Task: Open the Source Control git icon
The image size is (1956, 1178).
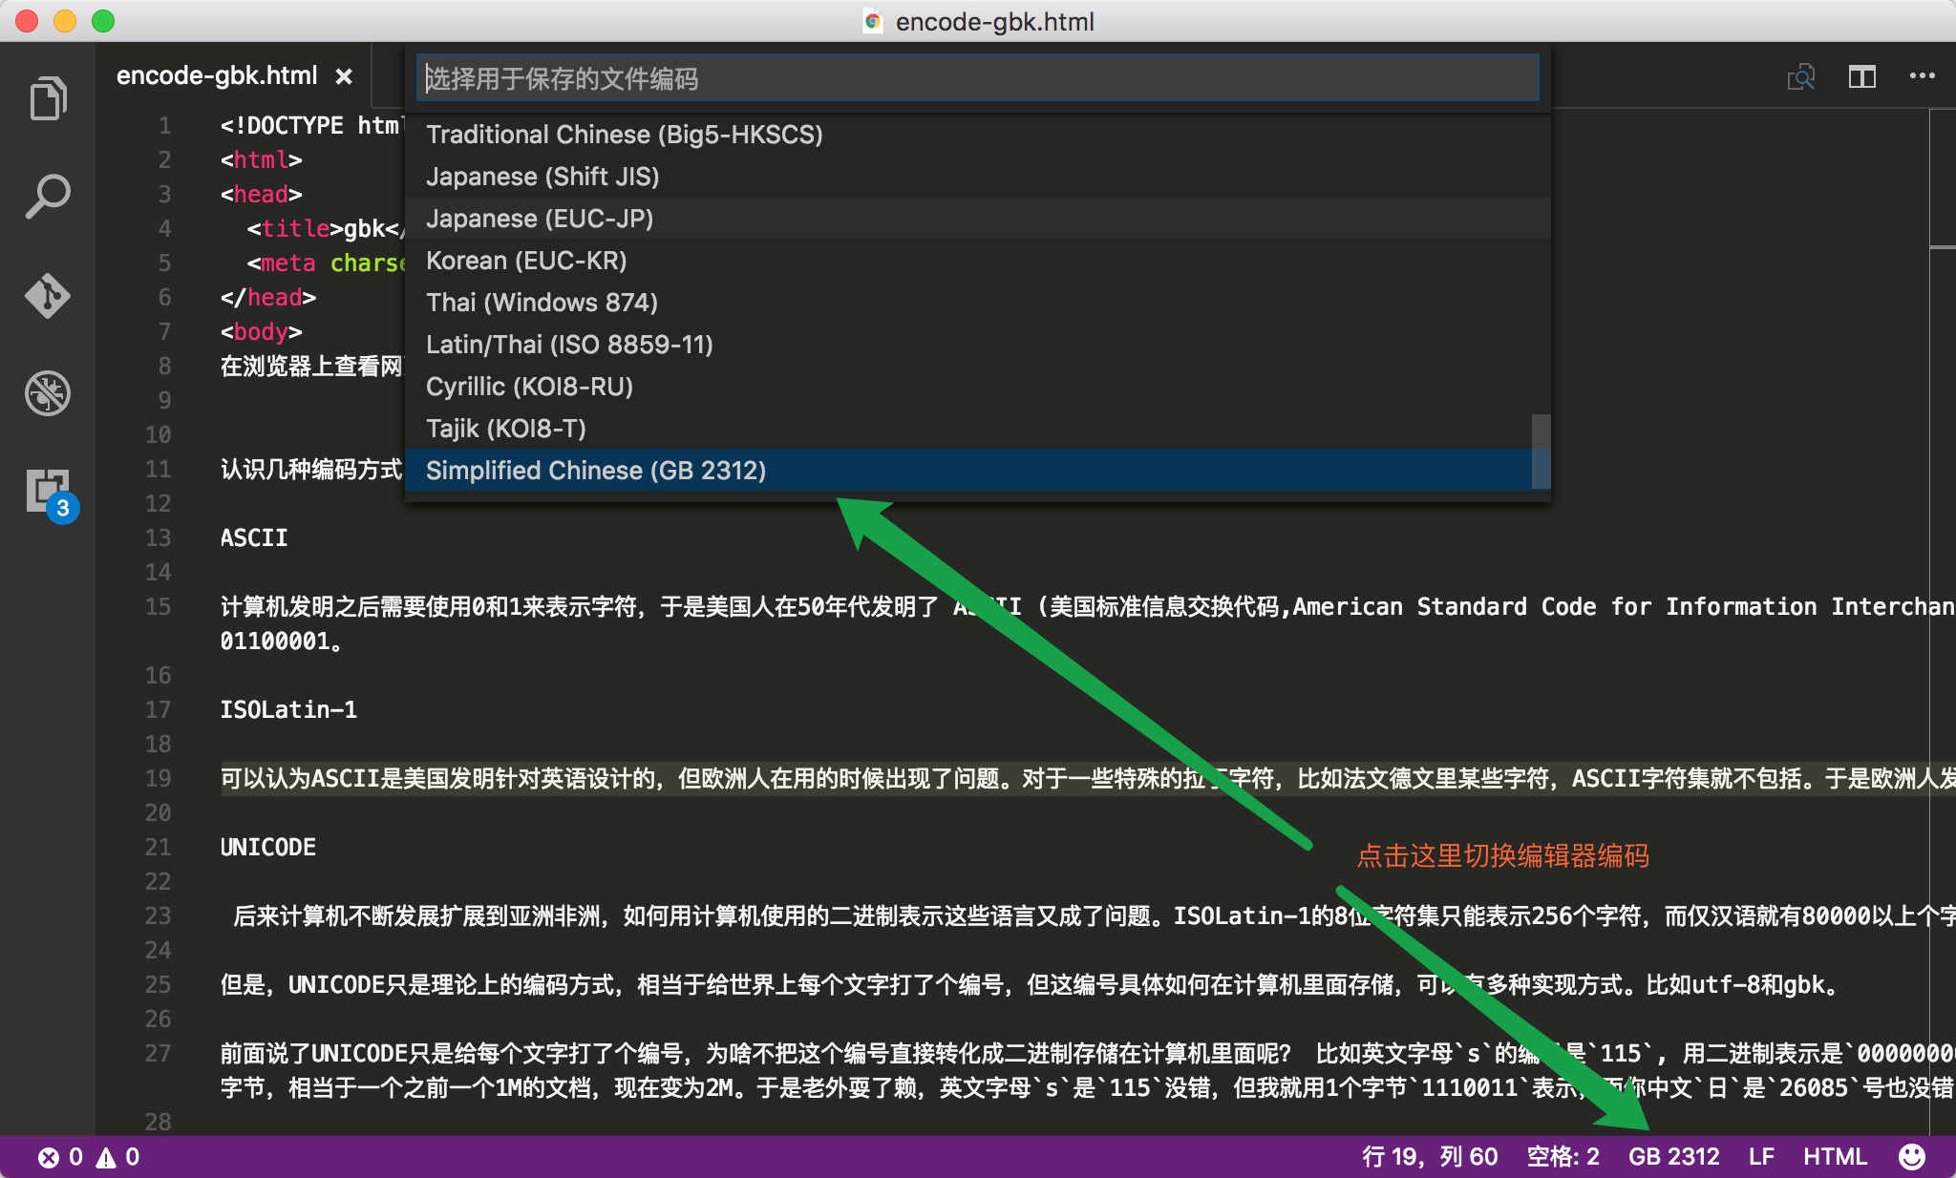Action: click(48, 295)
